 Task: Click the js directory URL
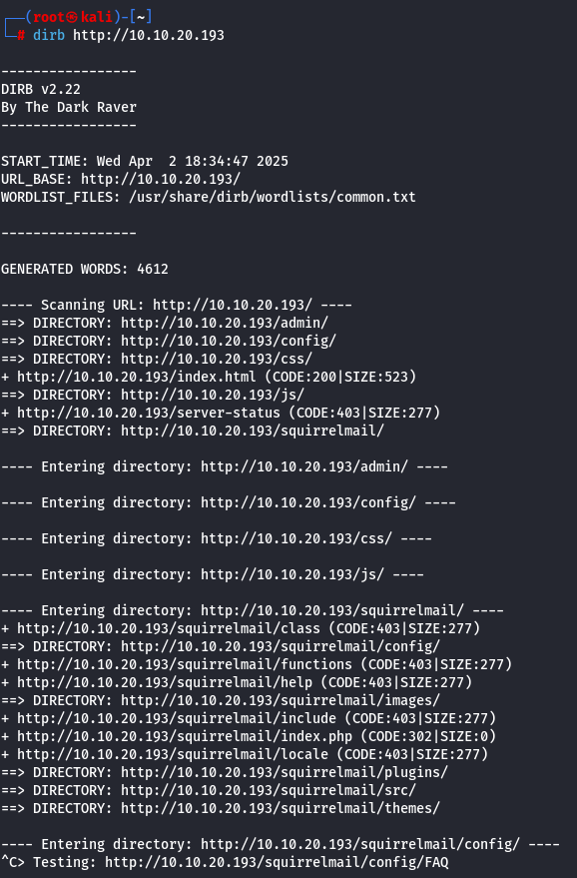[213, 395]
